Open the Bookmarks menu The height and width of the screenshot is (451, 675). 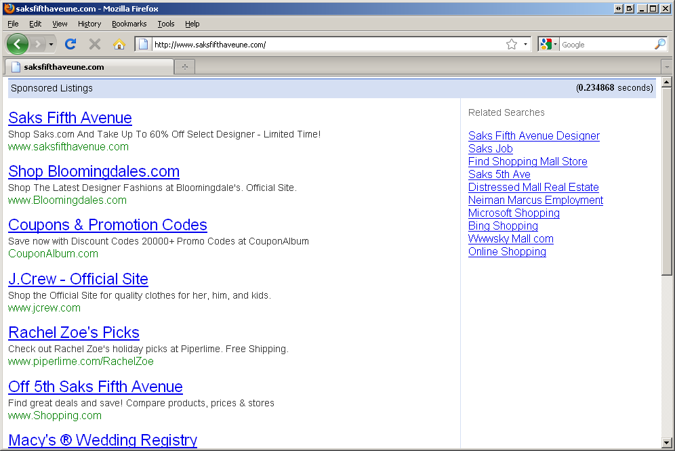129,24
